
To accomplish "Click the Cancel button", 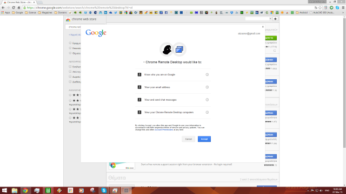I will pos(189,139).
